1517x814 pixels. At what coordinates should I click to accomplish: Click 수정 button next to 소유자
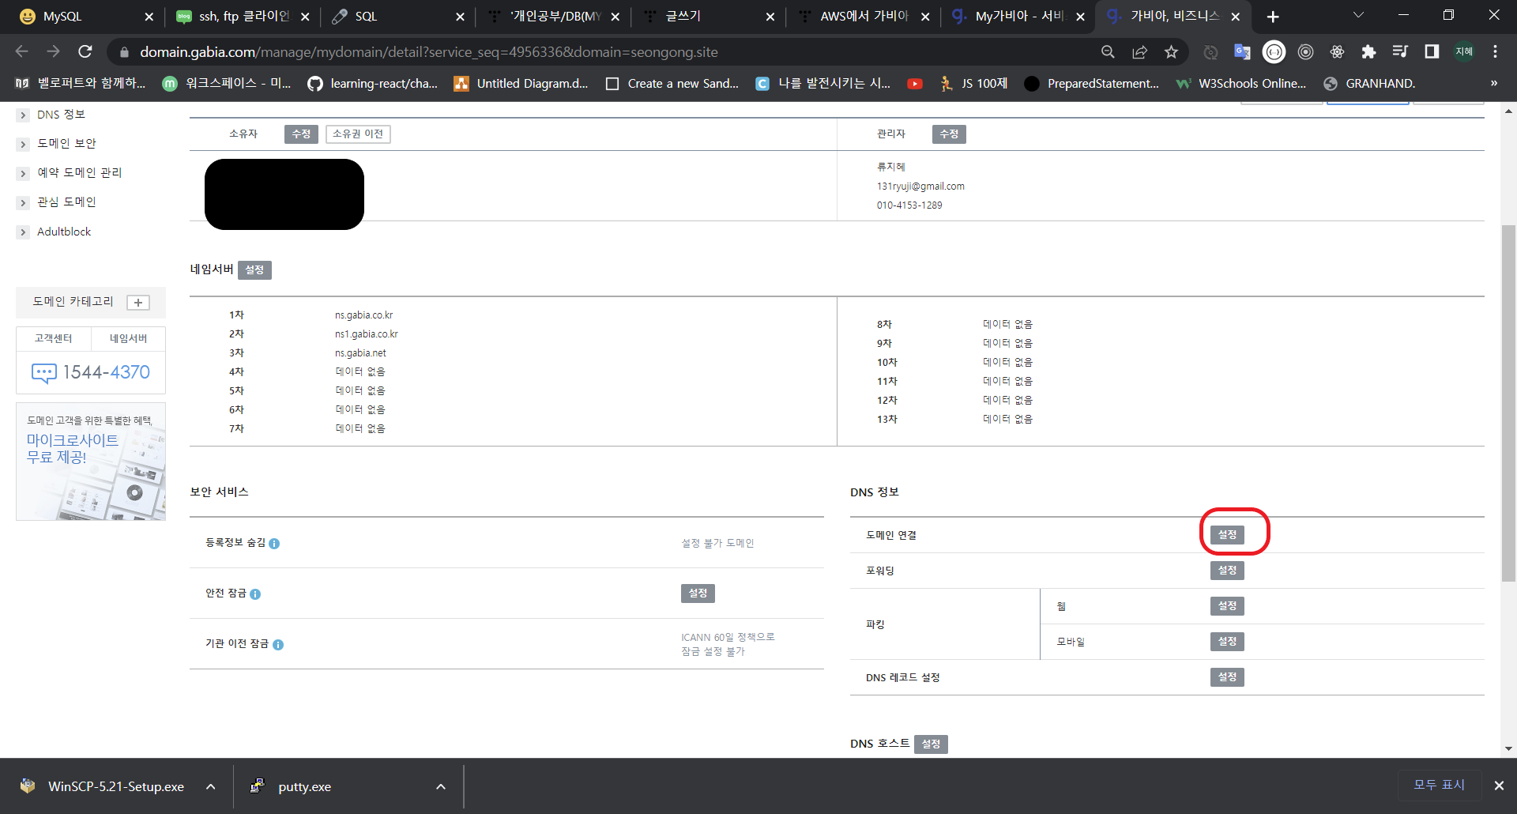click(x=301, y=134)
